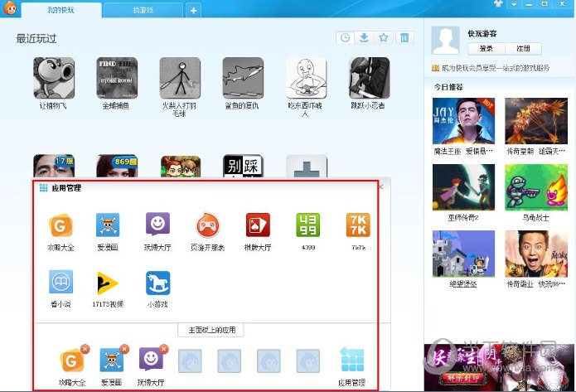This screenshot has height=392, width=576.
Task: Open the 火柴人打羽毛球 game
Action: pyautogui.click(x=180, y=78)
